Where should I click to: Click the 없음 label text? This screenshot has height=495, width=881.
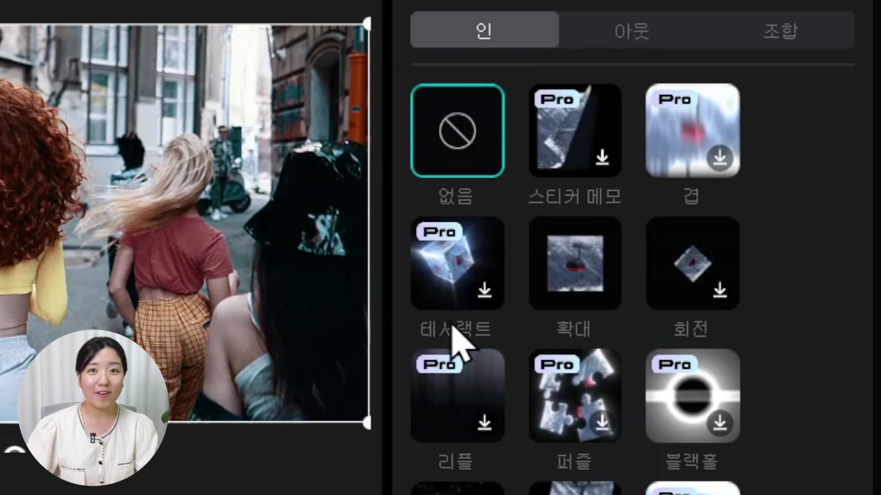[456, 196]
